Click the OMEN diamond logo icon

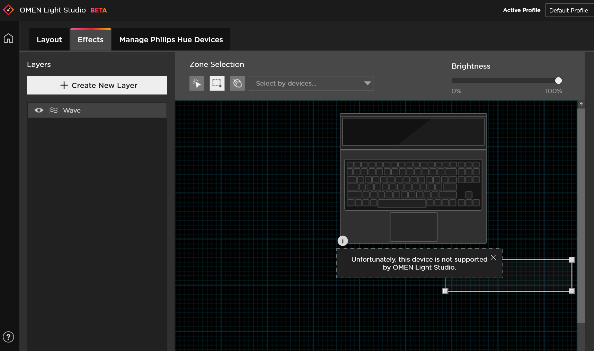coord(8,10)
